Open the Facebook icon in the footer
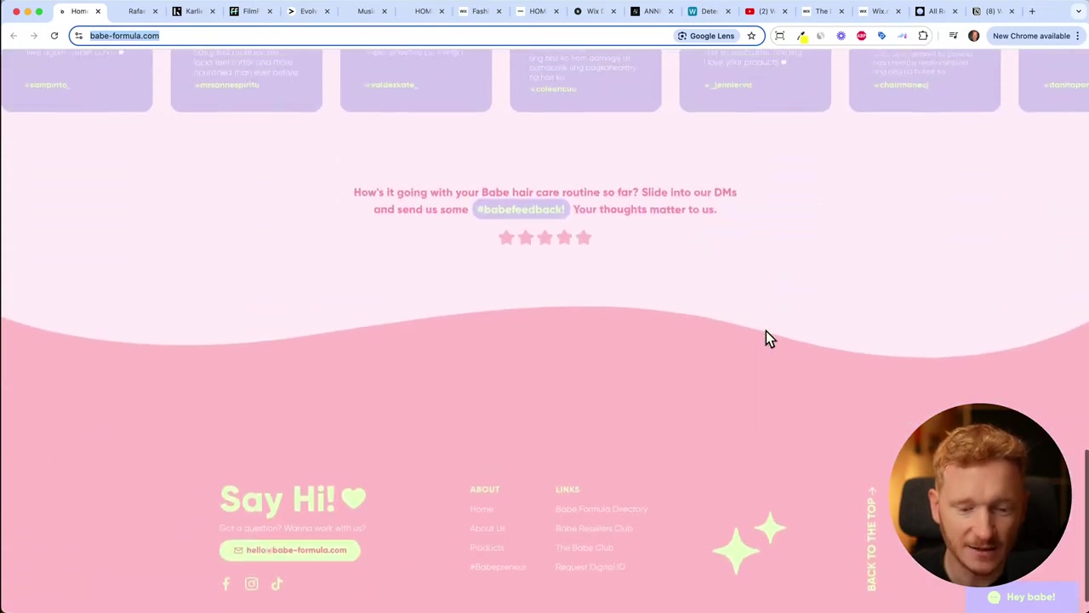Screen dimensions: 1089x613 click(x=225, y=584)
